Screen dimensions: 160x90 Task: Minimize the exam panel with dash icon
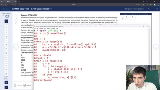[x=153, y=9]
